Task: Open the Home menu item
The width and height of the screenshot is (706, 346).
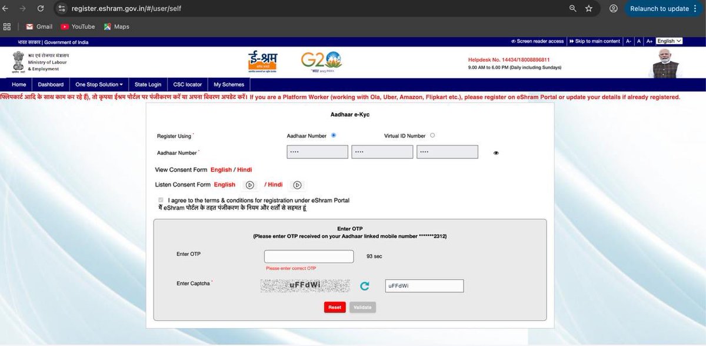Action: [x=19, y=85]
